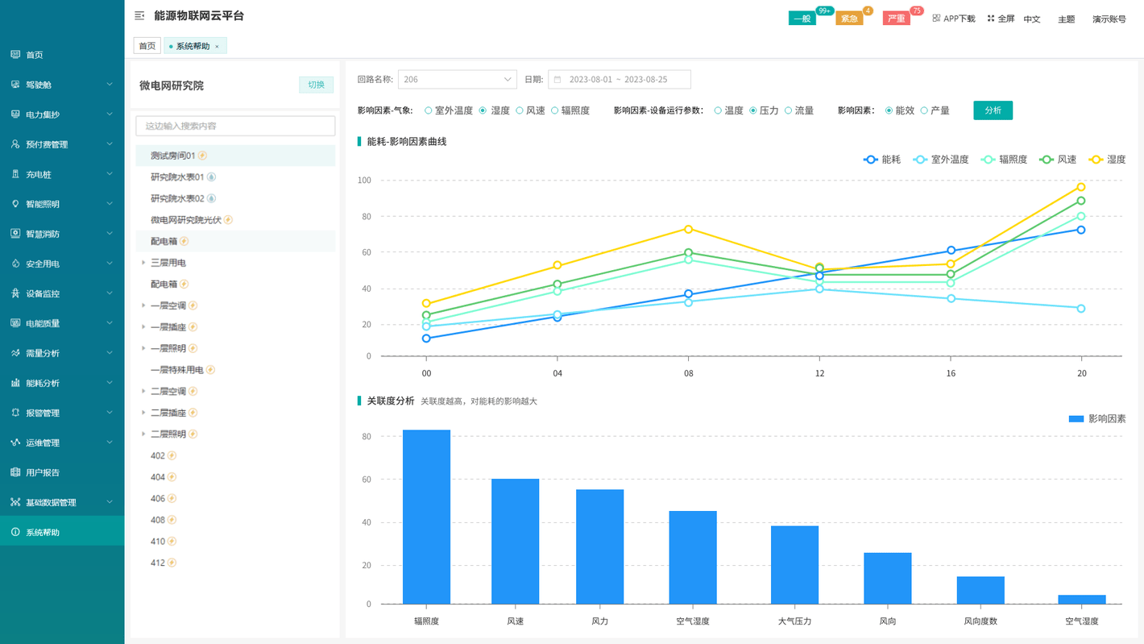Click the 全屏 fullscreen icon

coord(991,18)
